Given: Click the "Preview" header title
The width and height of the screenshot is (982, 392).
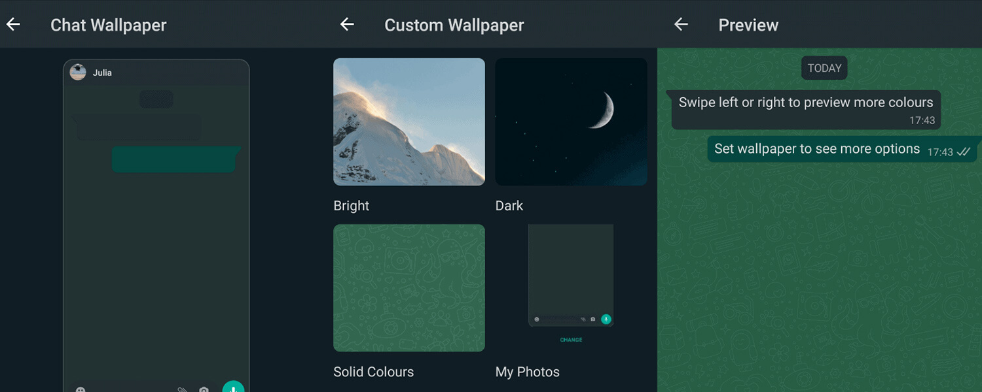Looking at the screenshot, I should click(x=748, y=25).
